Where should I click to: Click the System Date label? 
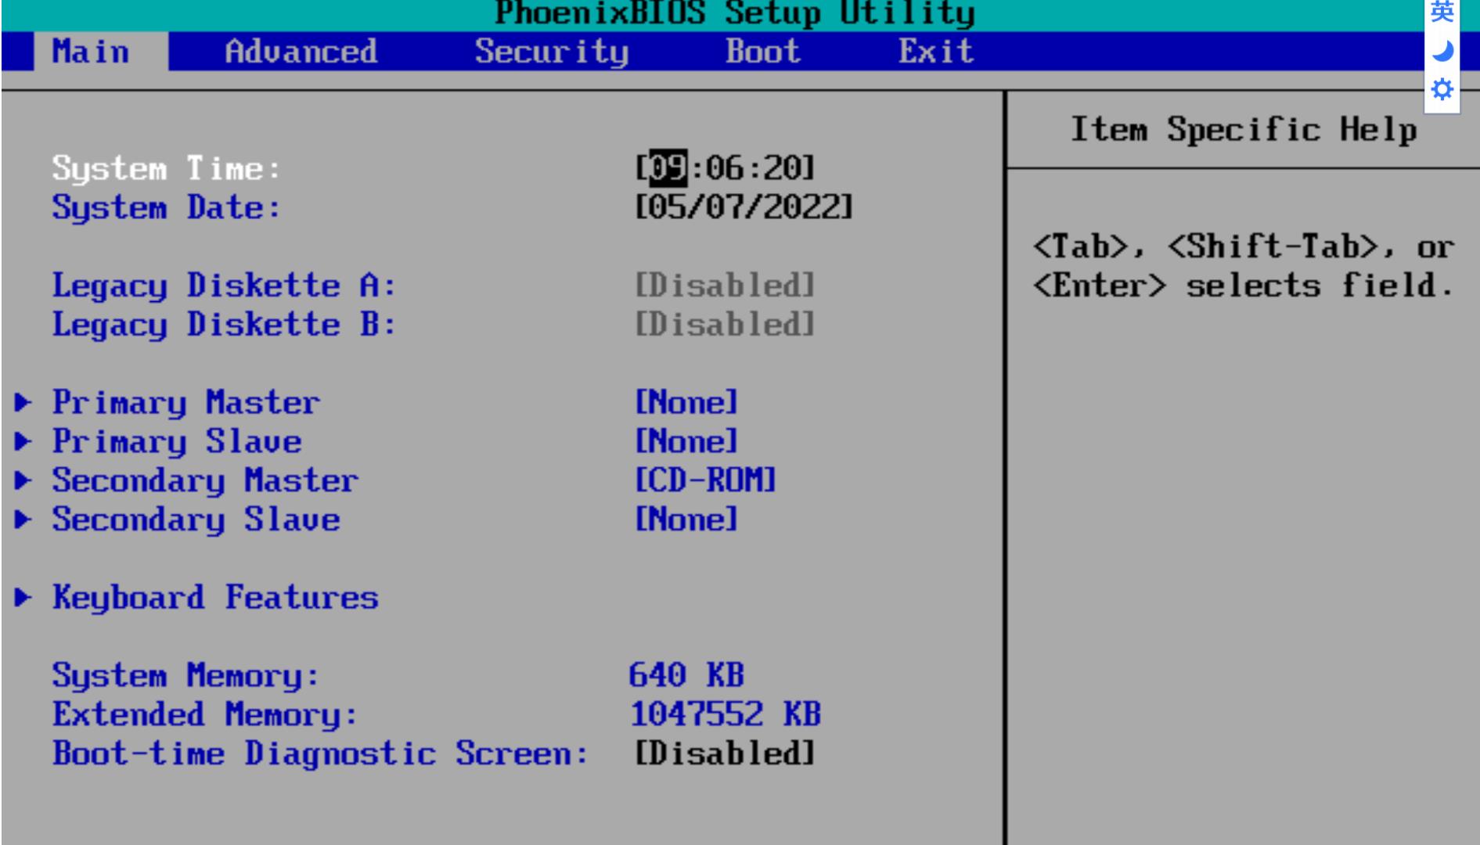click(x=167, y=207)
